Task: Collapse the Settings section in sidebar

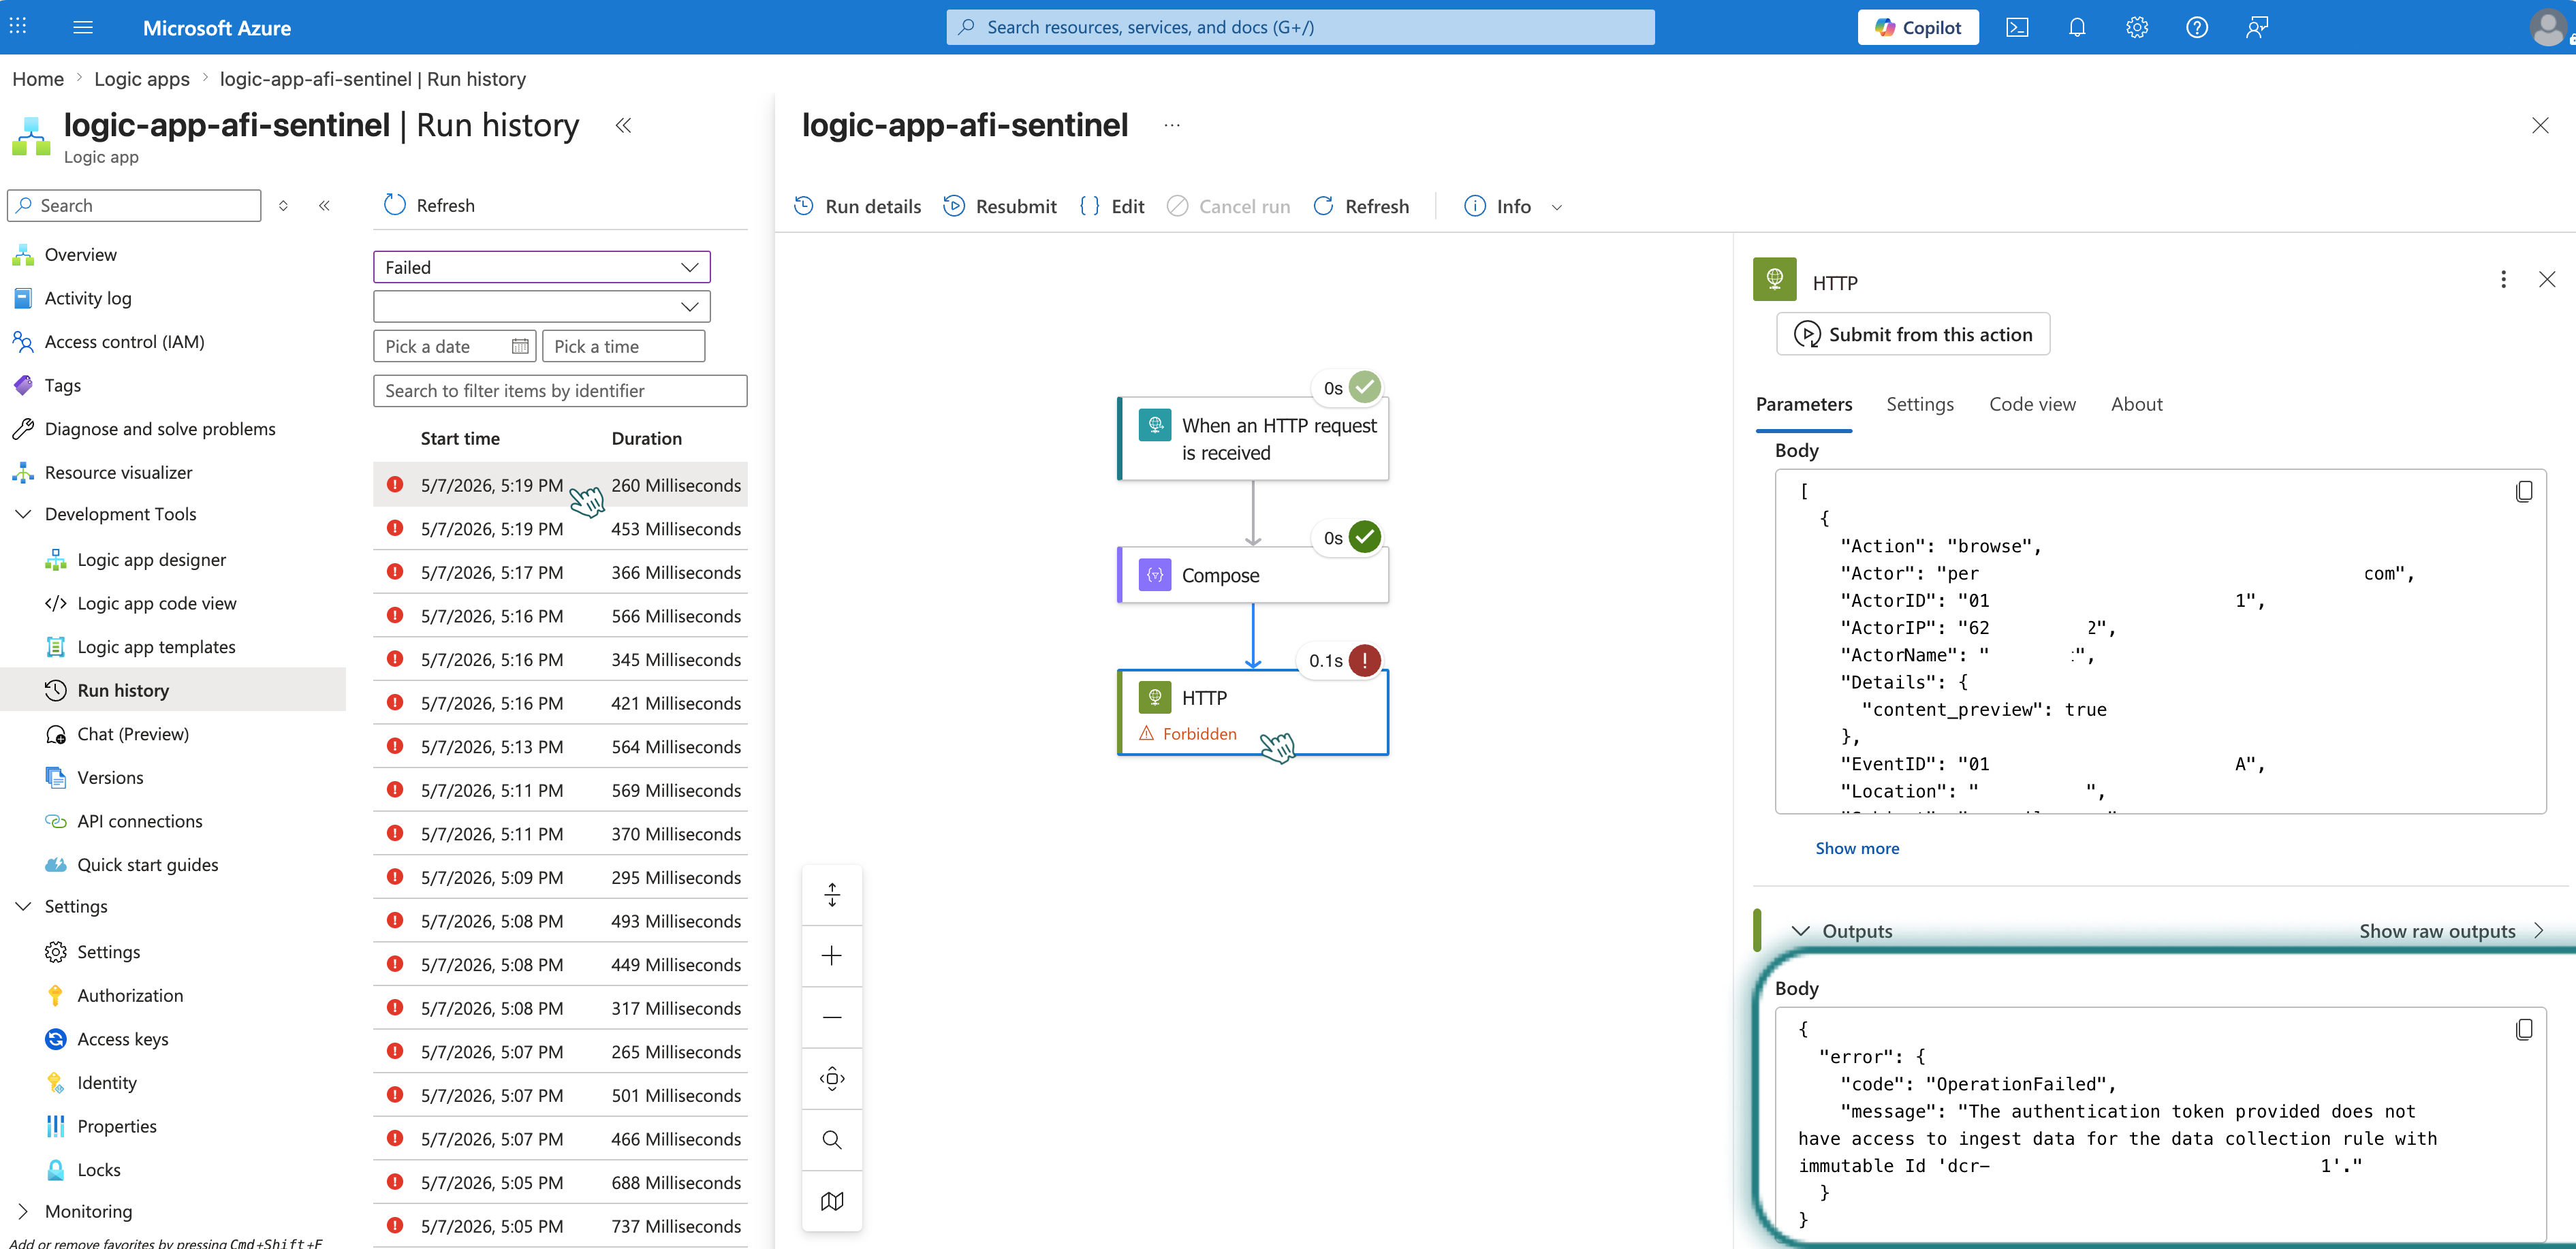Action: coord(23,906)
